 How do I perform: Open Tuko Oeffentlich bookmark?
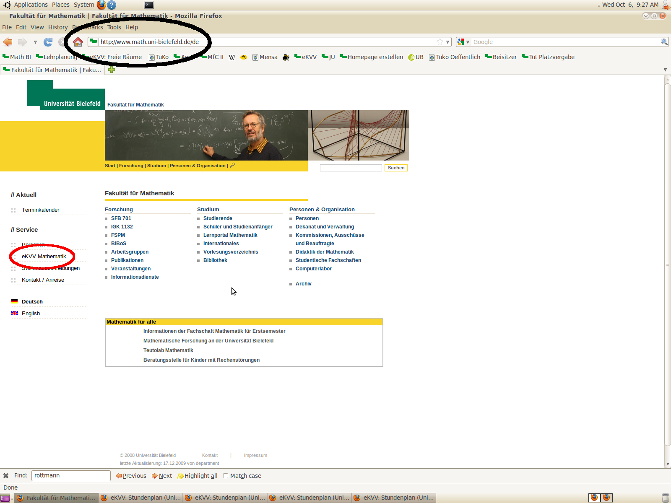click(455, 57)
